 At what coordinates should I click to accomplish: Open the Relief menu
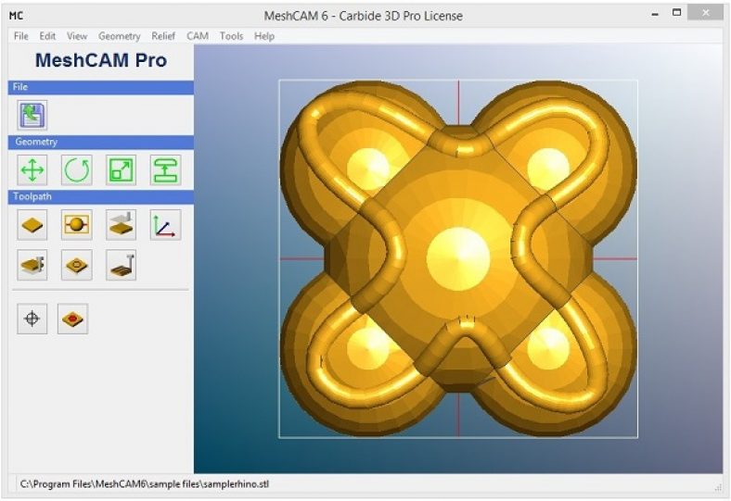coord(163,36)
